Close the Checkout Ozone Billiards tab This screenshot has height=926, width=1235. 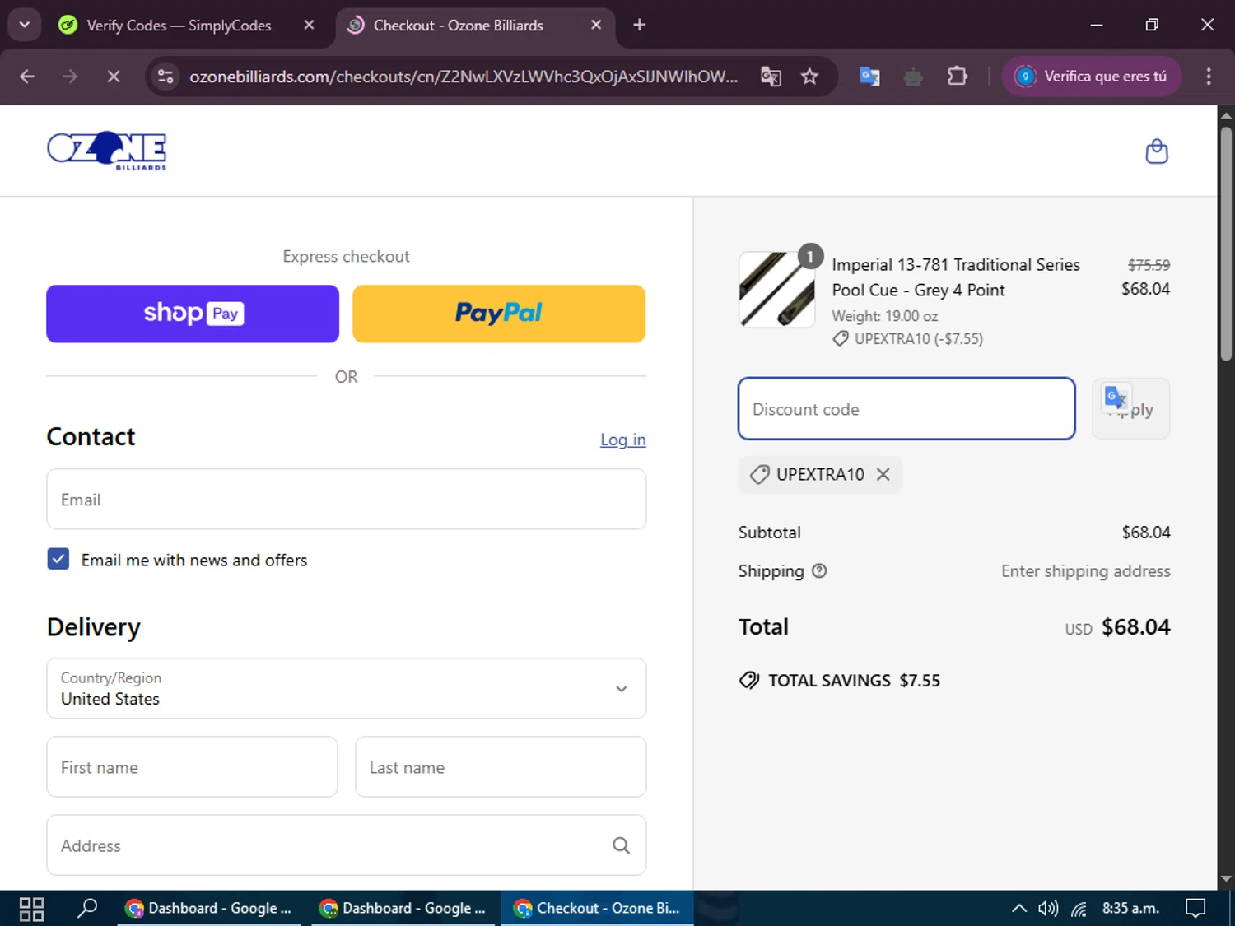(596, 25)
